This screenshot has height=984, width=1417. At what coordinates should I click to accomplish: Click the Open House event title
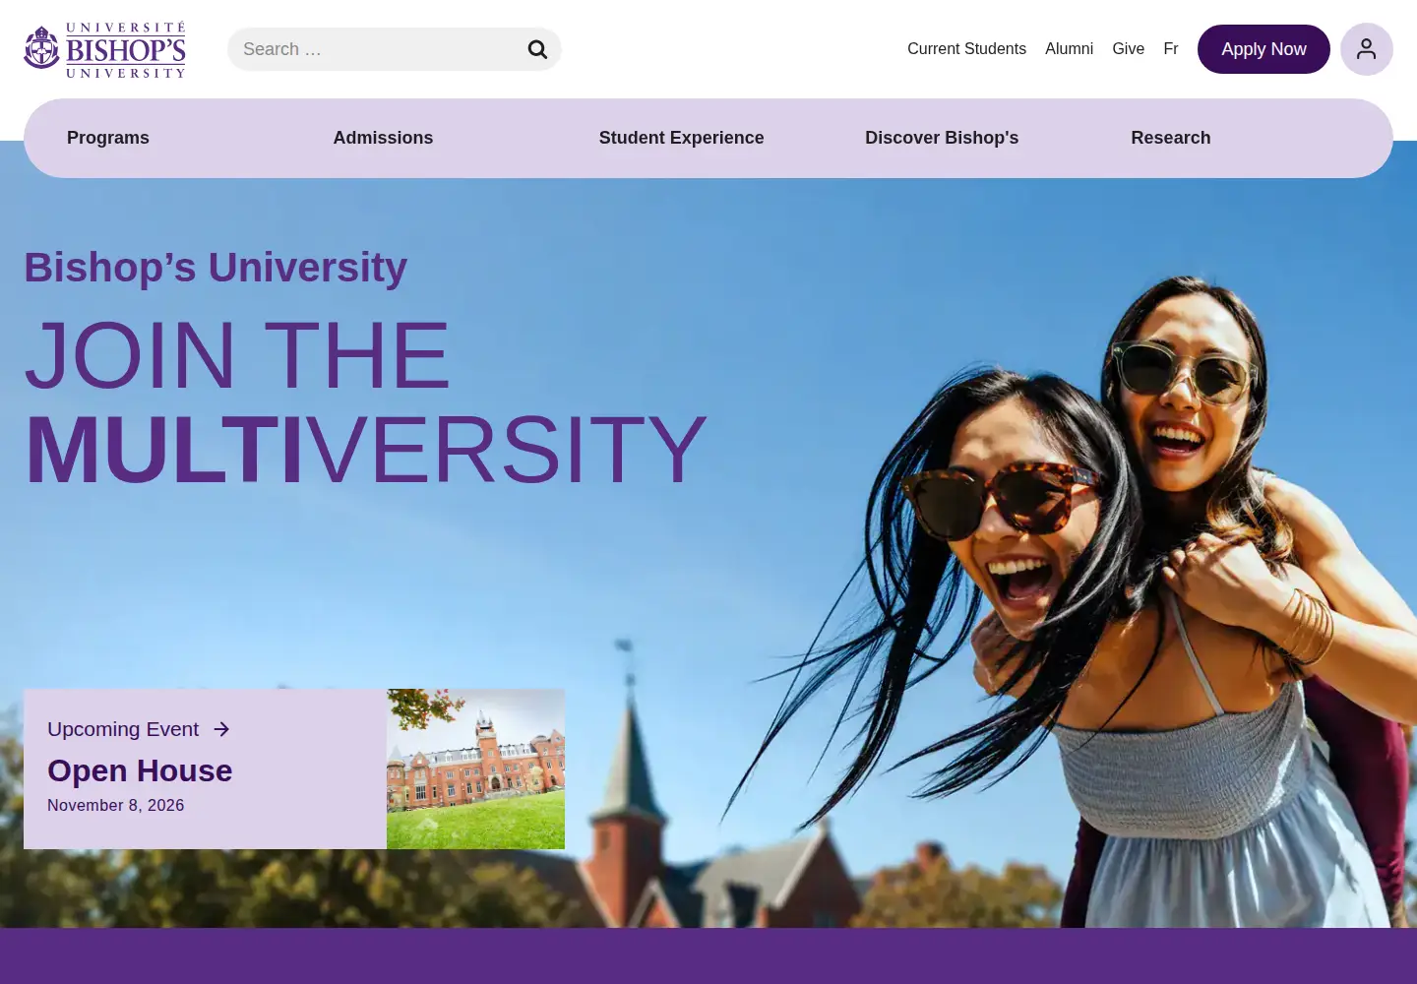(x=140, y=770)
